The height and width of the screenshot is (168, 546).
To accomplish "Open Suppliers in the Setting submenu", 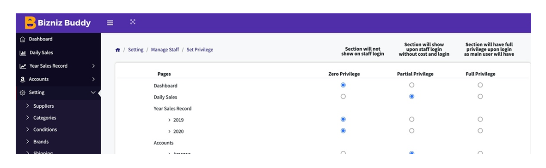I will click(x=43, y=106).
